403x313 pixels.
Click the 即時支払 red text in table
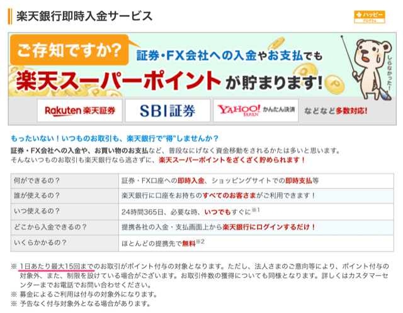298,181
